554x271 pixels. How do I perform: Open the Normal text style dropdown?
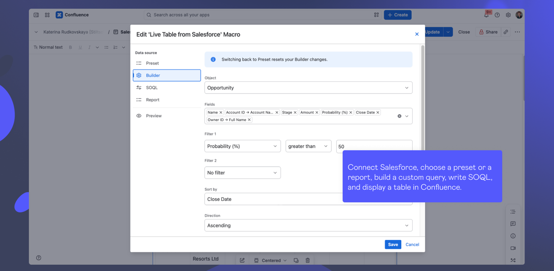[x=48, y=47]
